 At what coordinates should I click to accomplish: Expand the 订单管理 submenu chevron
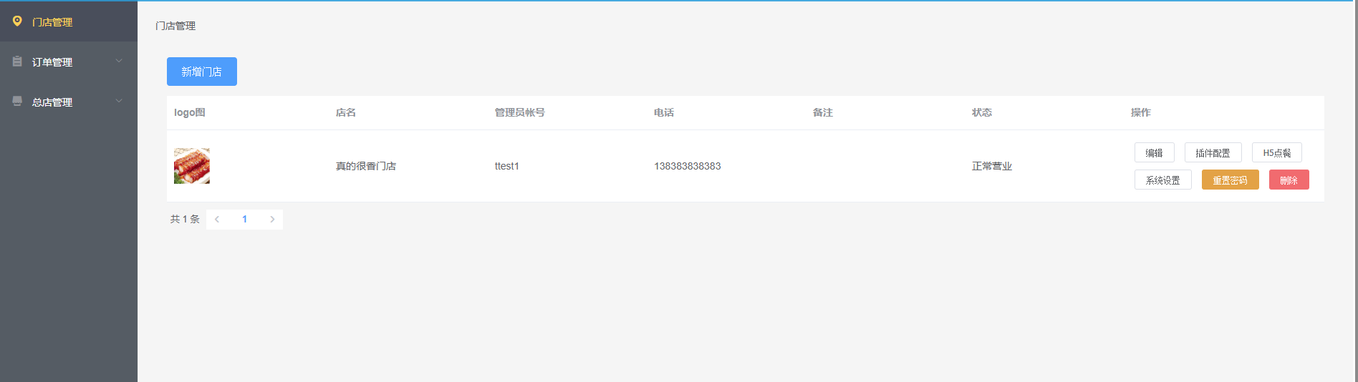[119, 62]
